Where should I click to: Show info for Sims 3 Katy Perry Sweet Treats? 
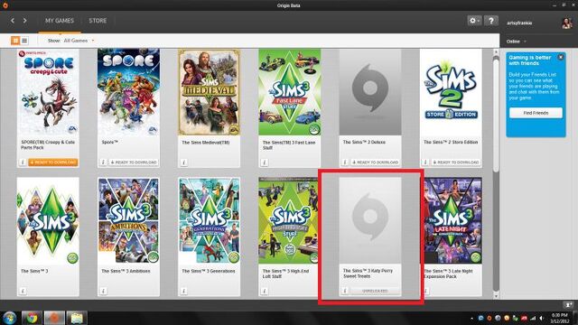(345, 291)
